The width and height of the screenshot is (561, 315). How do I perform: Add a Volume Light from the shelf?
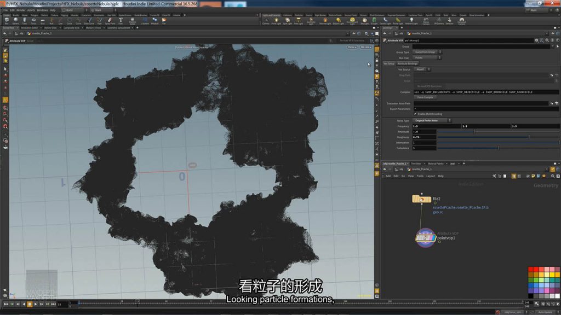point(325,21)
